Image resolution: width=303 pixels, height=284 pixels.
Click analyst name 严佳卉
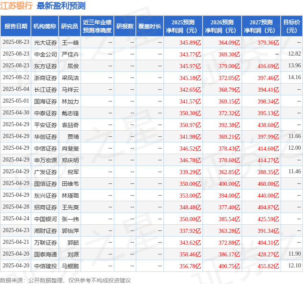pos(70,54)
